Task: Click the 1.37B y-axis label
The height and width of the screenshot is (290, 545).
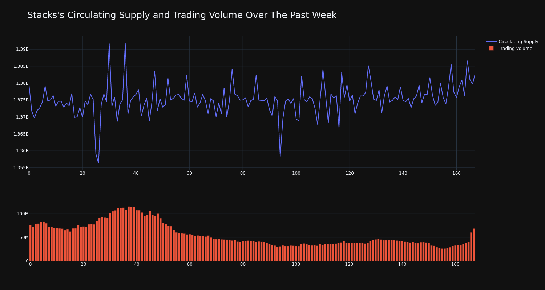Action: pyautogui.click(x=22, y=117)
